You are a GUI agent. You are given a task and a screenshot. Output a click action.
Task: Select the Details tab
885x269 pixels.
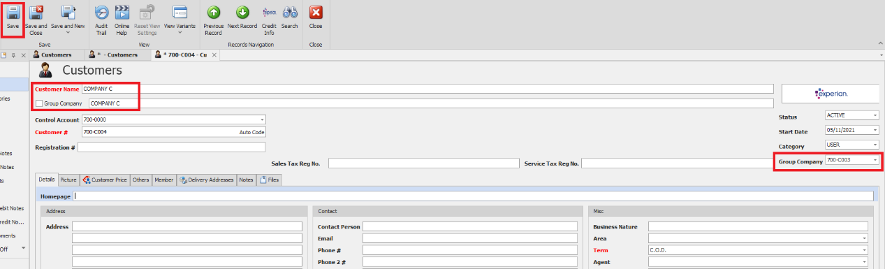pyautogui.click(x=47, y=180)
